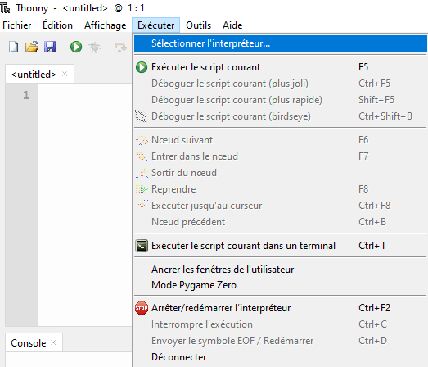Click the step over arrow toolbar icon
This screenshot has width=428, height=367.
(120, 47)
